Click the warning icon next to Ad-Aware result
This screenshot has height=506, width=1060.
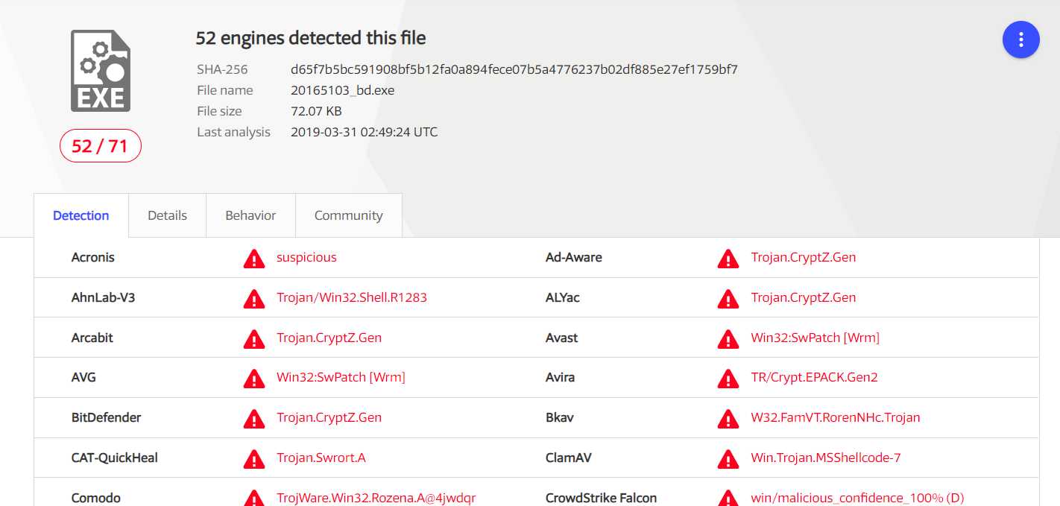[728, 259]
